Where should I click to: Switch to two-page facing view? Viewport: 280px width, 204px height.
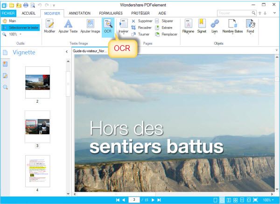coord(229,200)
